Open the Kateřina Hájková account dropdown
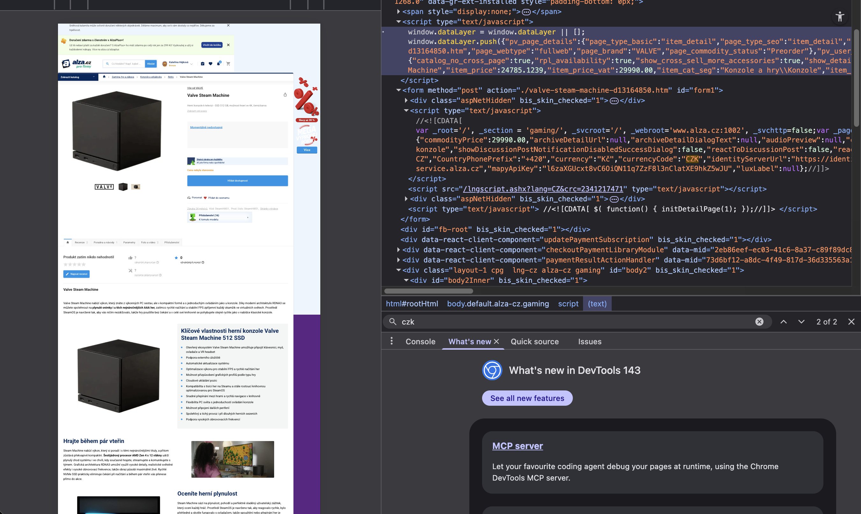Image resolution: width=861 pixels, height=514 pixels. coord(191,64)
